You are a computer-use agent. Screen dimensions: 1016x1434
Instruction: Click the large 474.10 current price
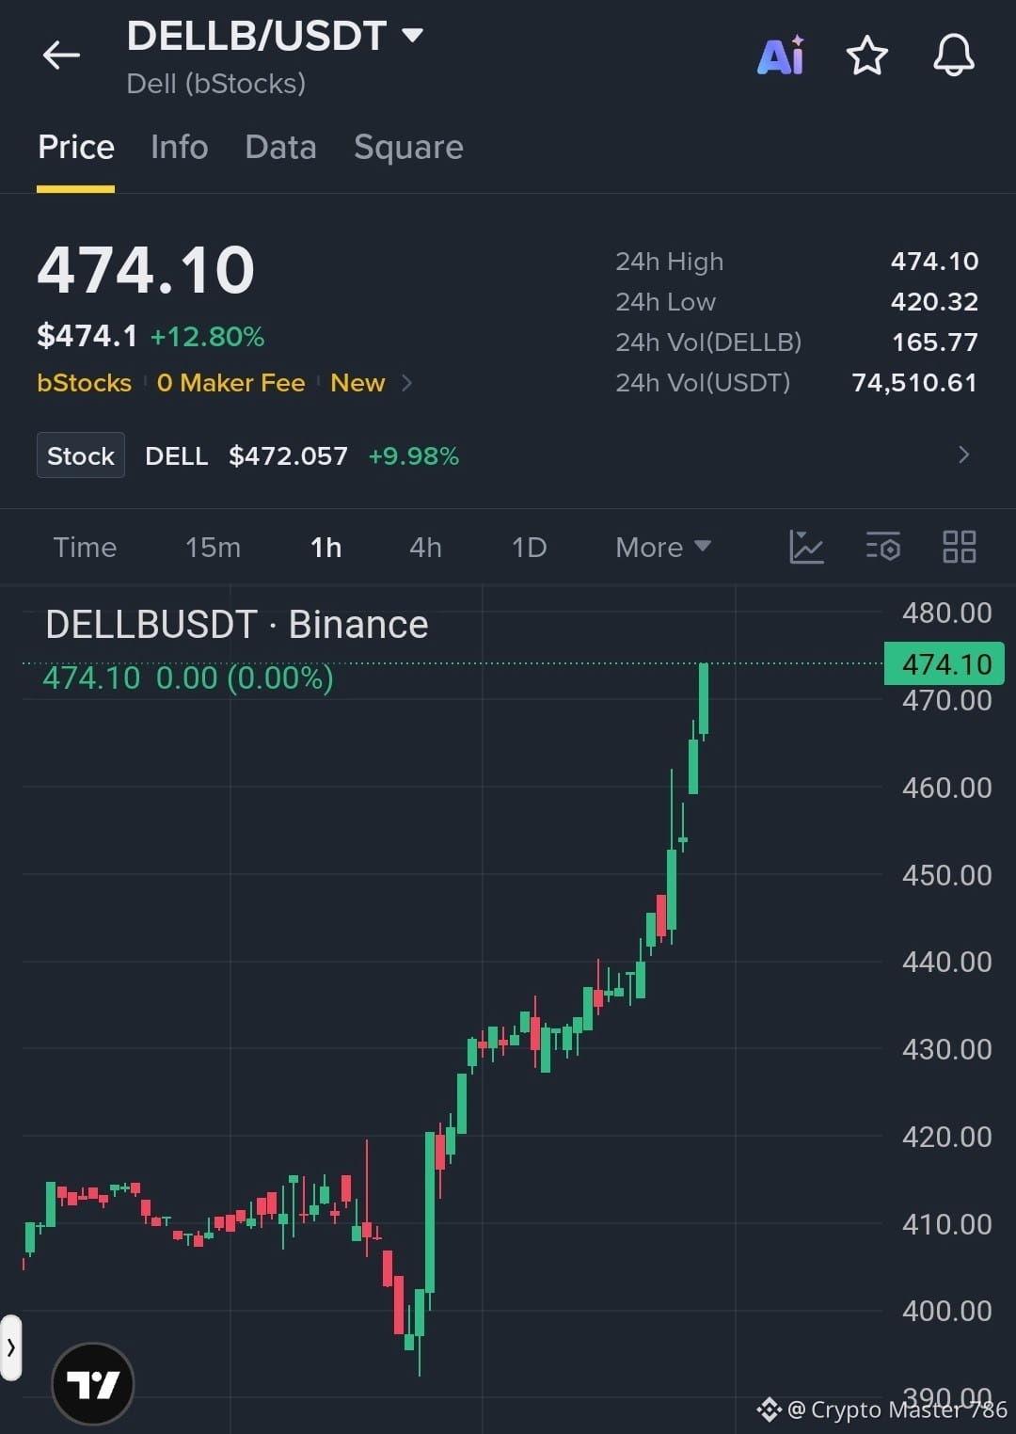[146, 270]
